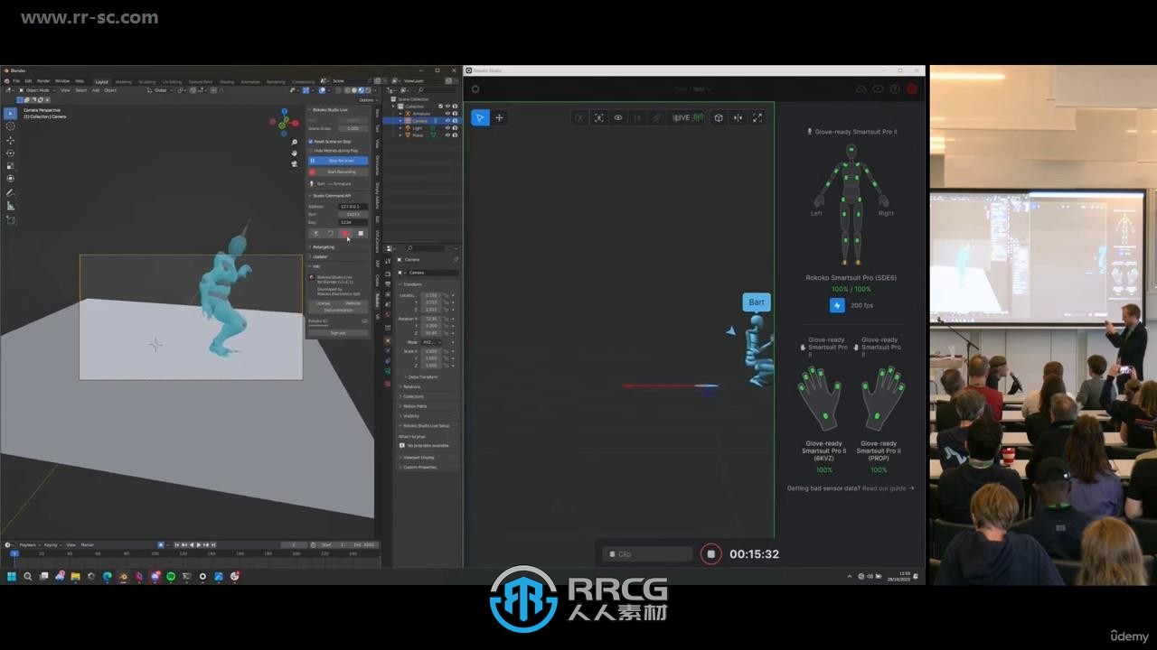Open the Blender Render menu
The image size is (1157, 650).
(x=43, y=81)
